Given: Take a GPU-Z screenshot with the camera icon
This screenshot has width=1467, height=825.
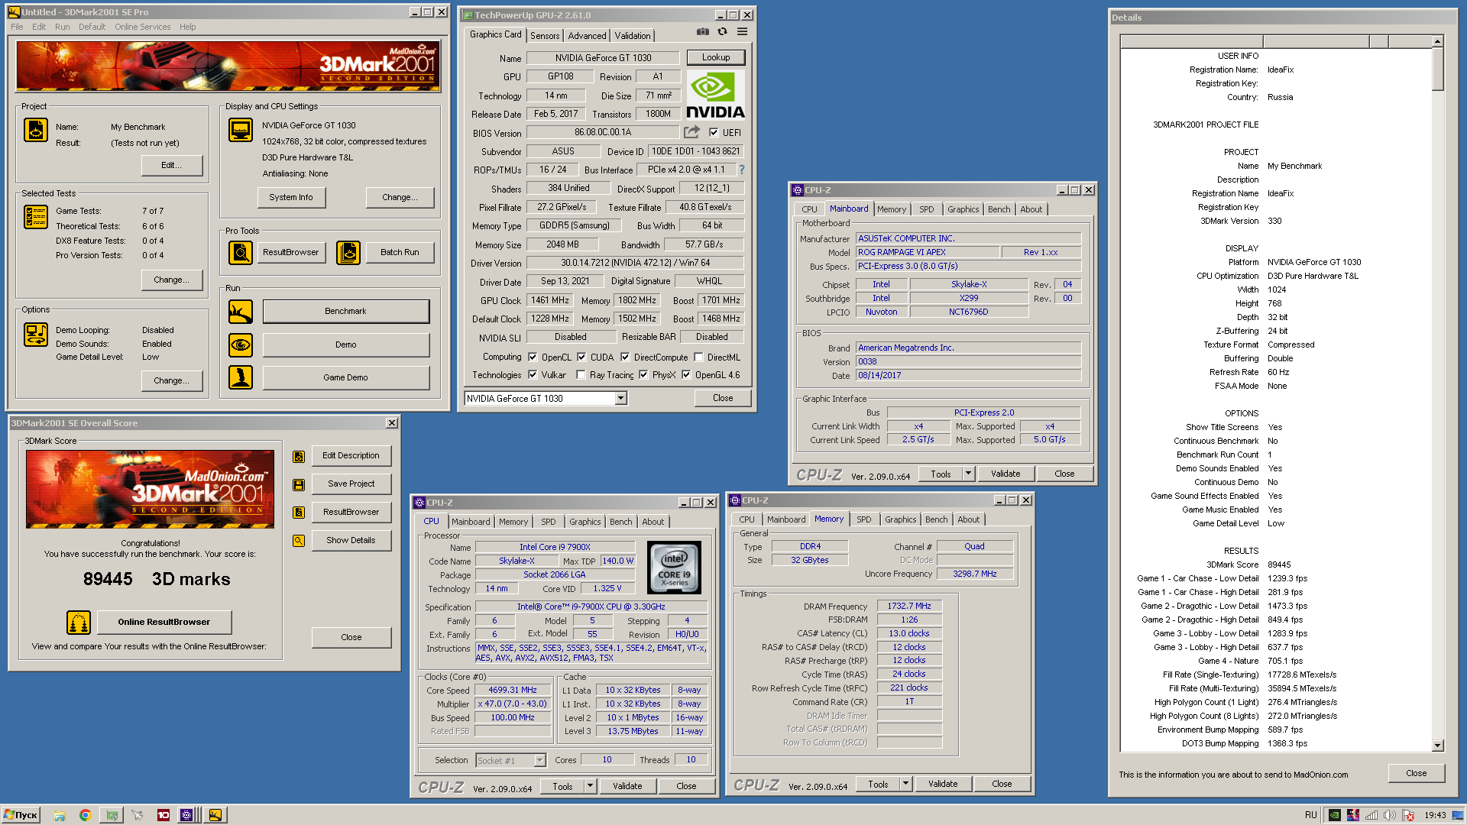Looking at the screenshot, I should point(702,31).
